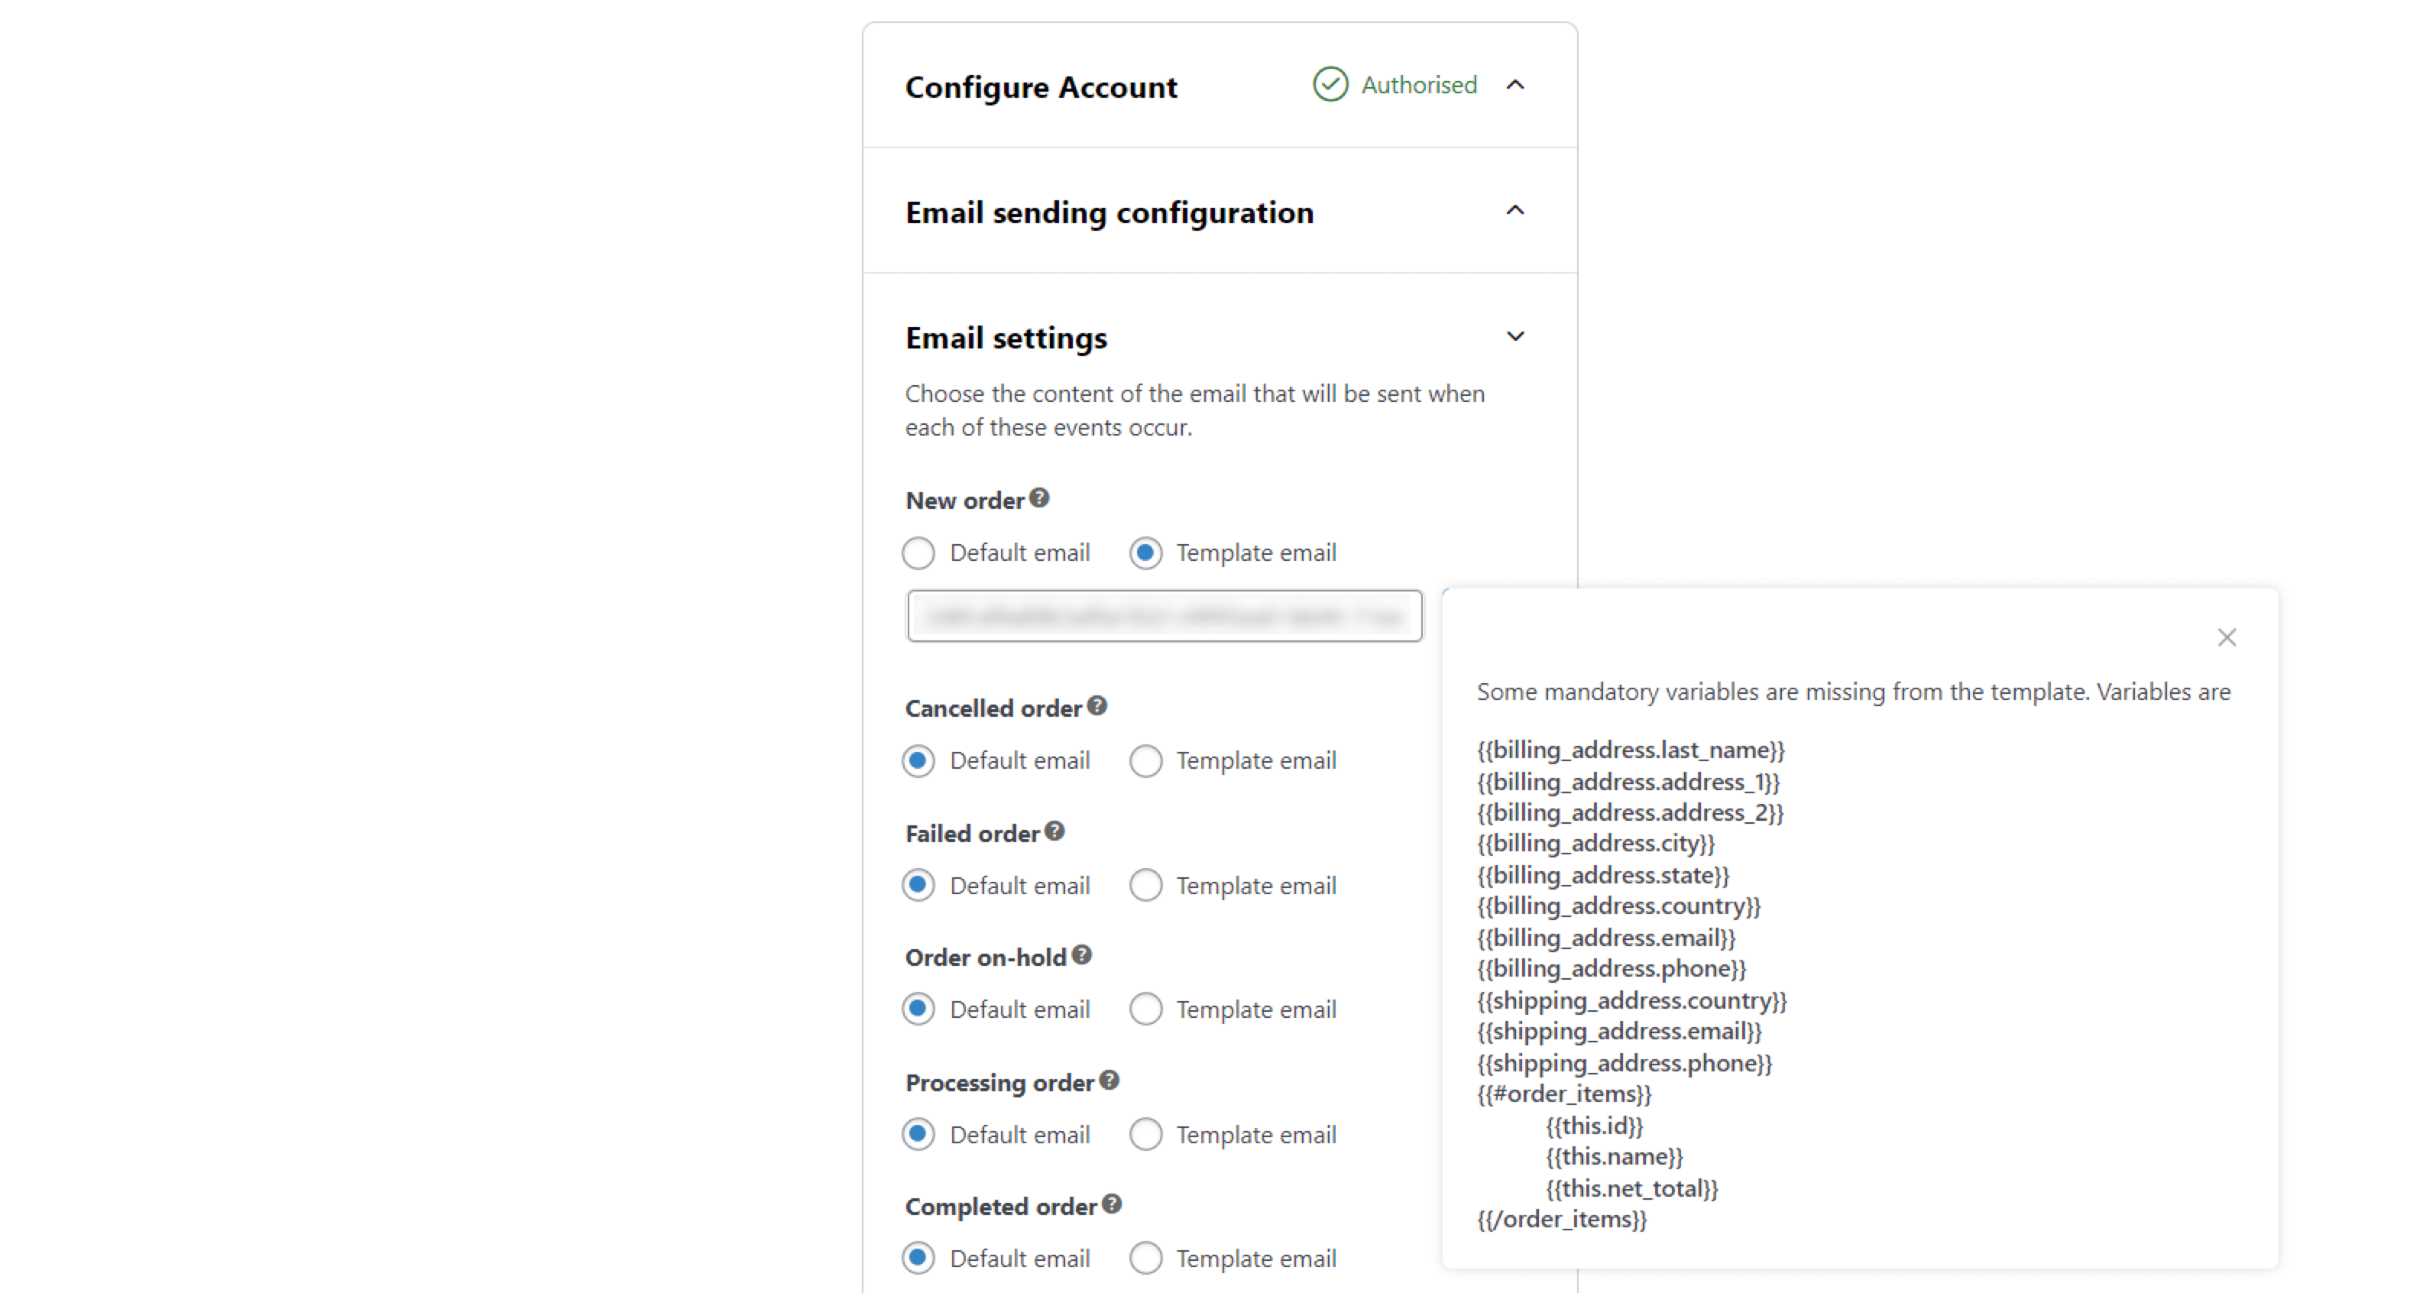The height and width of the screenshot is (1293, 2436).
Task: Close the missing variables popup
Action: (x=2227, y=637)
